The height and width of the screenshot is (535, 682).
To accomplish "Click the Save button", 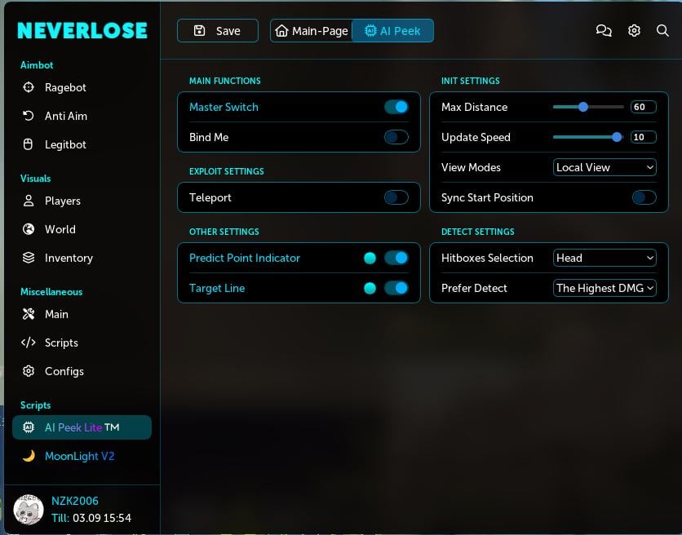I will (217, 30).
